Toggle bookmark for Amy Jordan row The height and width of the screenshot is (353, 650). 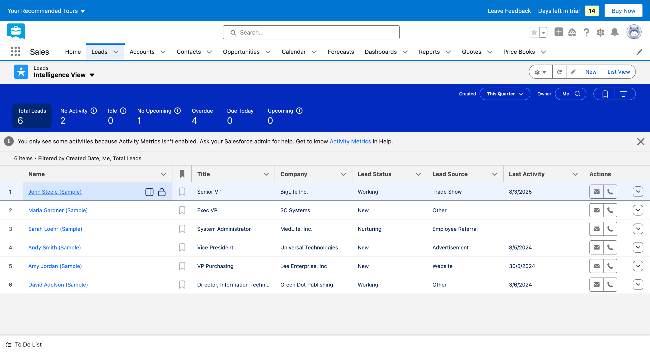[182, 266]
